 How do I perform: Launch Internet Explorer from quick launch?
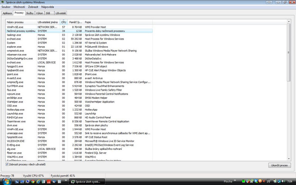(x=38, y=182)
